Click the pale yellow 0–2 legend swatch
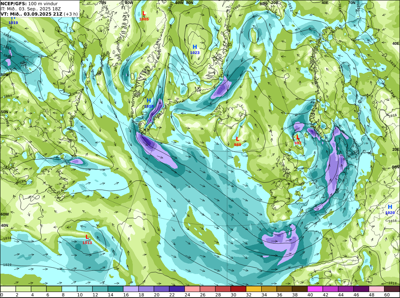400x298 pixels. 8,289
